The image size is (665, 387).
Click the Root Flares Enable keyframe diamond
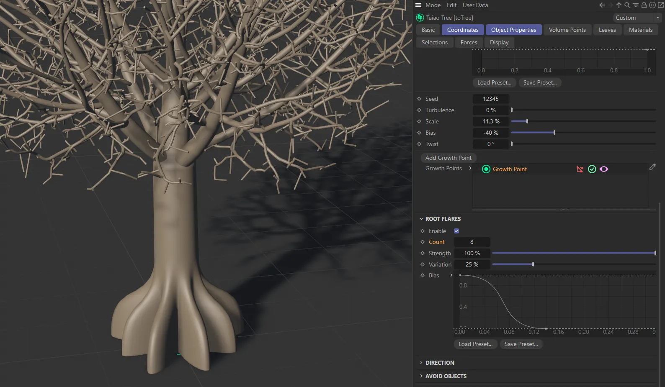pyautogui.click(x=423, y=231)
